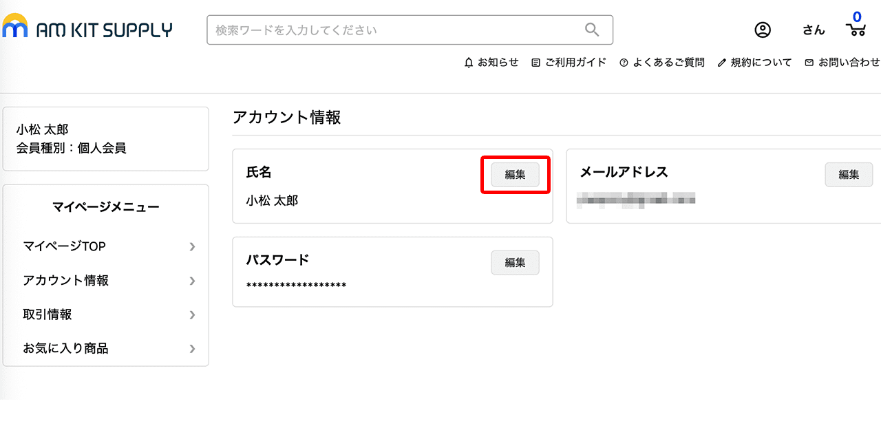The image size is (881, 428).
Task: Open the shopping cart icon
Action: pos(856,30)
